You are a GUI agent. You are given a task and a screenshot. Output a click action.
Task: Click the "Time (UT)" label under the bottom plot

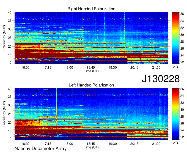coord(91,147)
